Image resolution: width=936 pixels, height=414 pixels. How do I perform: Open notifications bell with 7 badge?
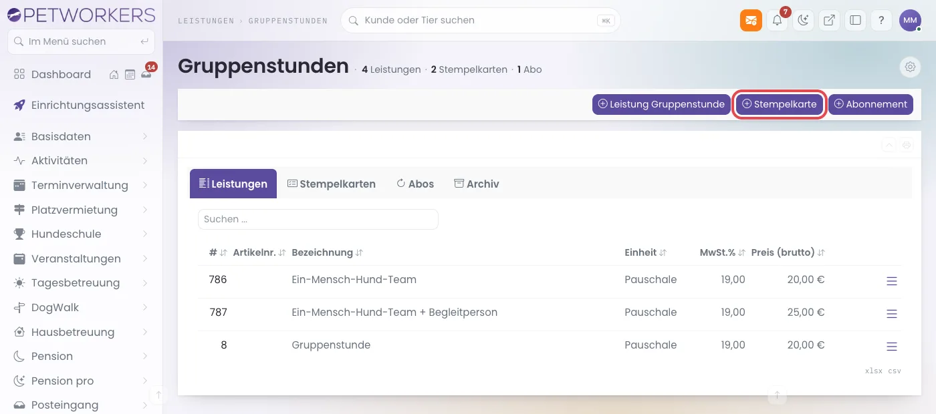click(x=777, y=20)
